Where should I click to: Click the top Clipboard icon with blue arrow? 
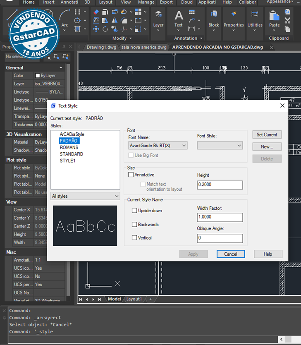pyautogui.click(x=287, y=12)
